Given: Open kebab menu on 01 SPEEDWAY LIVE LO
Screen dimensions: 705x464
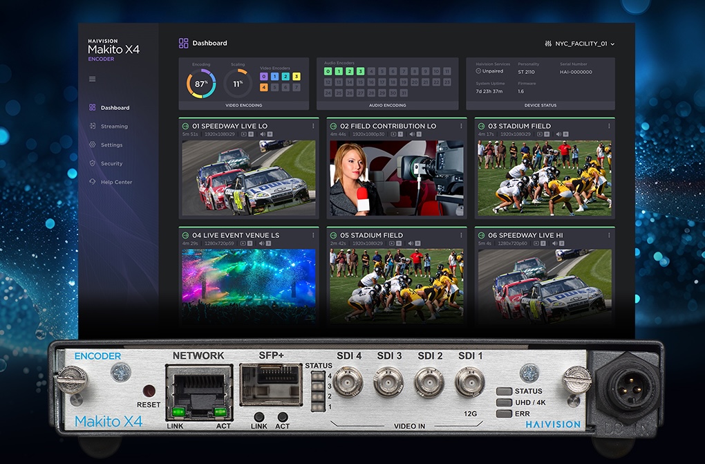Looking at the screenshot, I should [313, 126].
